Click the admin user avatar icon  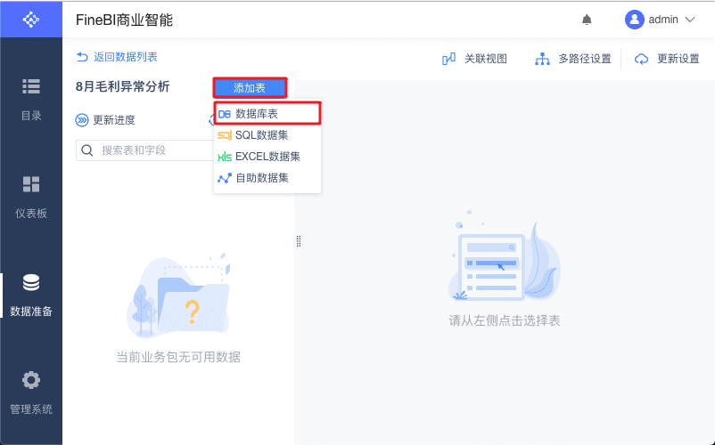634,20
